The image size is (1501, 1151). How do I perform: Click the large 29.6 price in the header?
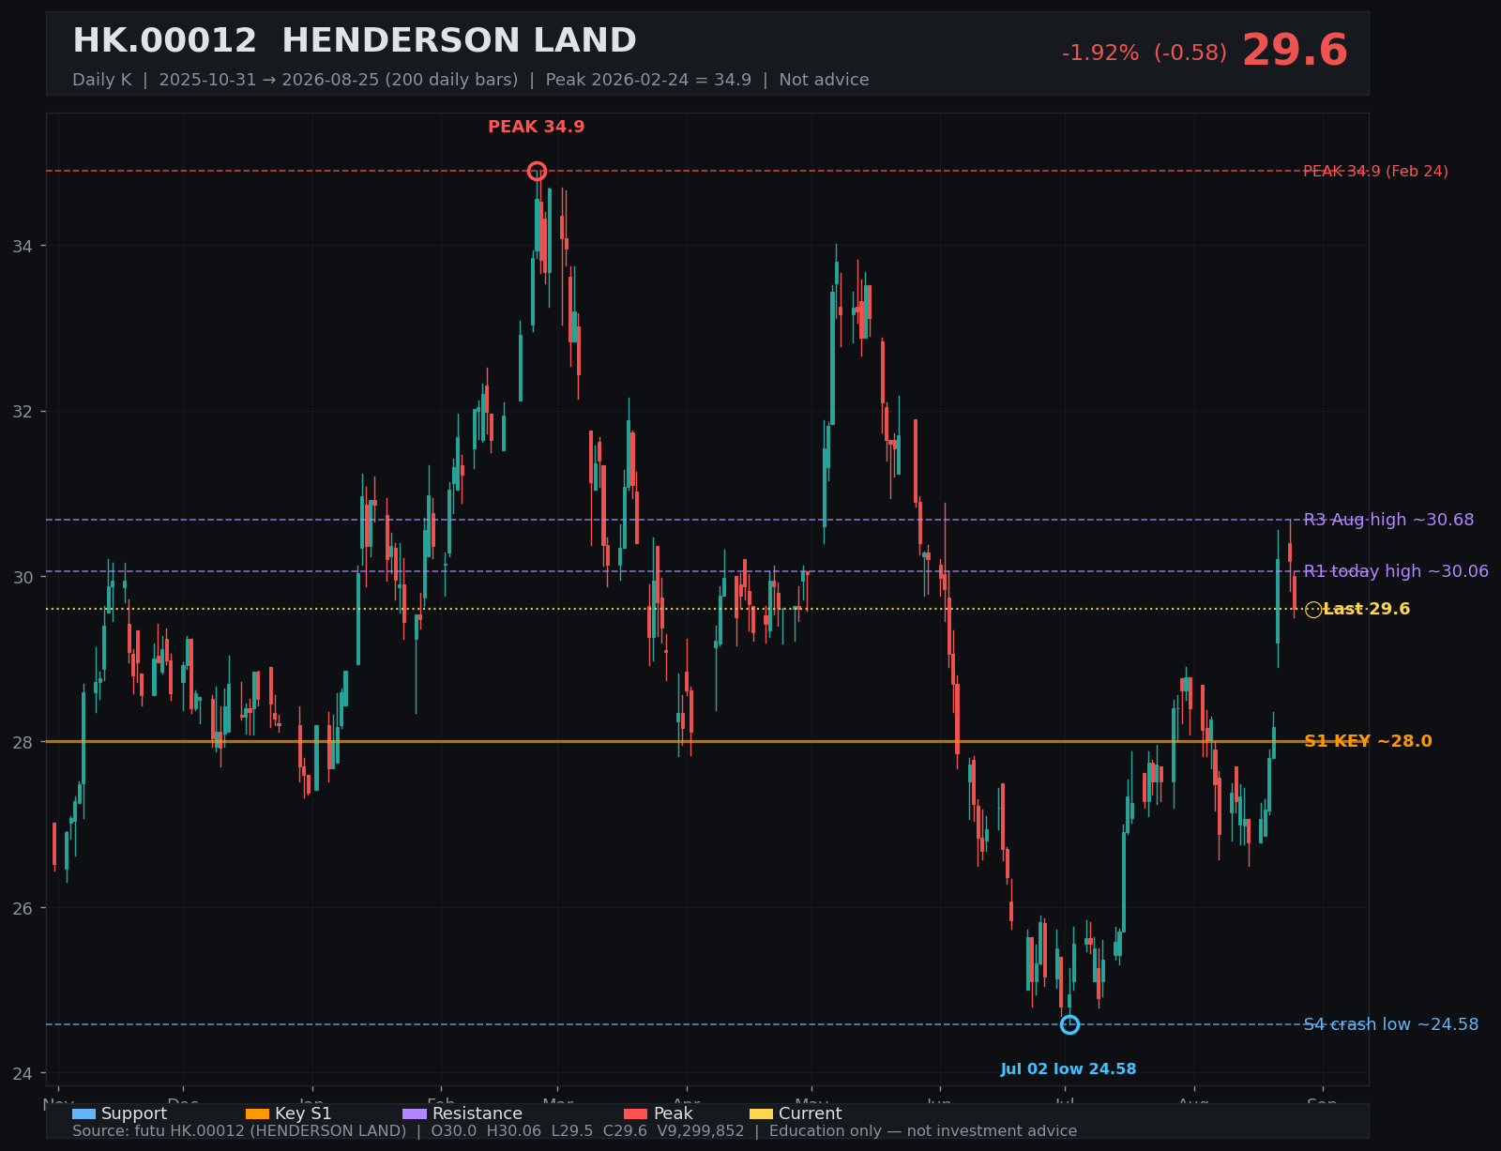(1295, 51)
